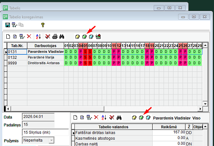
Task: Create new blank record in employee grid toolbar
Action: click(8, 37)
